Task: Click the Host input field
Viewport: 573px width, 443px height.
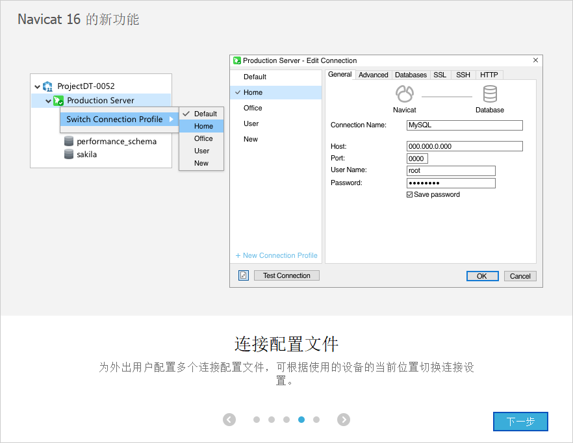Action: click(x=465, y=146)
